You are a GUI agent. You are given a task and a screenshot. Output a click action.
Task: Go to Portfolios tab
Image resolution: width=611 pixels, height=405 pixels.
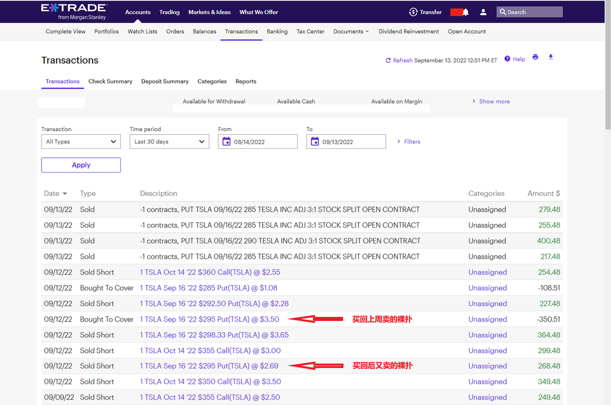tap(107, 31)
